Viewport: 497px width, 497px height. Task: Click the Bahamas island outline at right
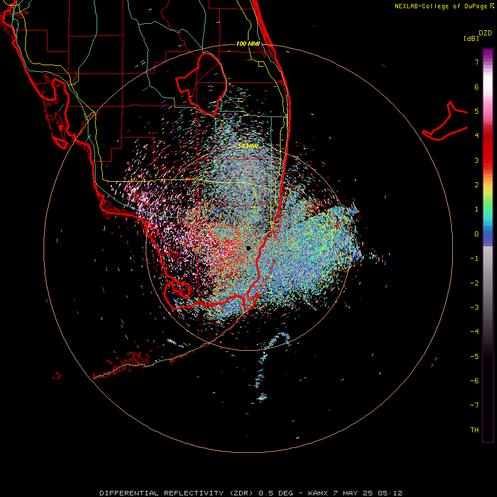tap(445, 122)
